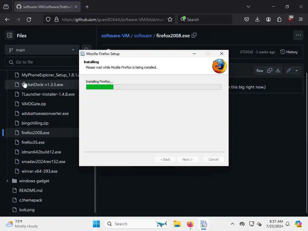This screenshot has height=231, width=308.
Task: Minimize the Mozilla Firefox Setup dialog
Action: tap(194, 54)
